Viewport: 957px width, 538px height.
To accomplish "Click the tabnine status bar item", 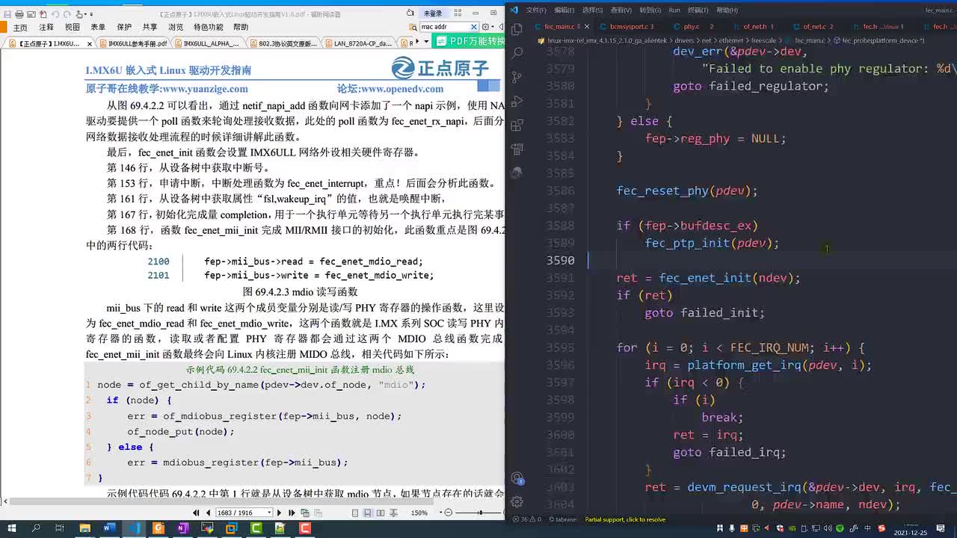I will pos(564,519).
